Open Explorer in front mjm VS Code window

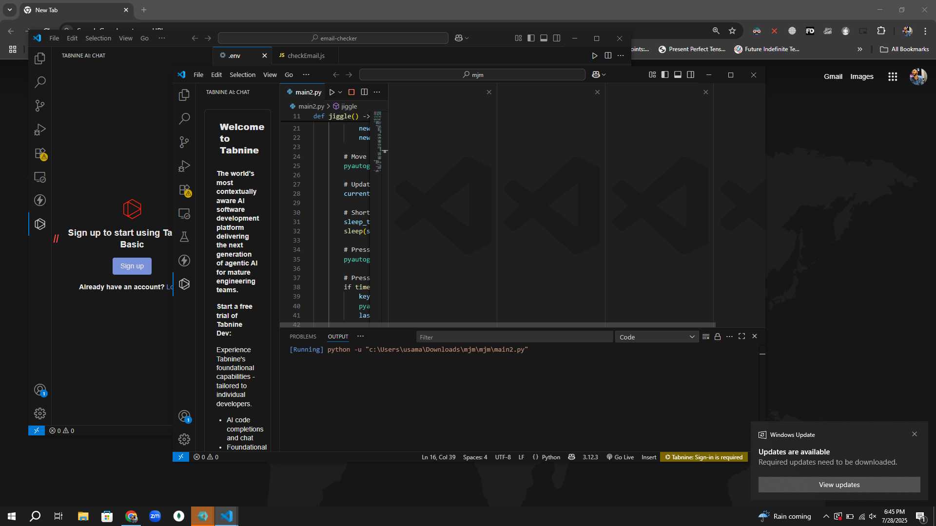[x=184, y=95]
